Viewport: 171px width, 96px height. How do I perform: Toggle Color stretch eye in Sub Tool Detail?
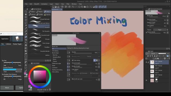click(x=68, y=70)
